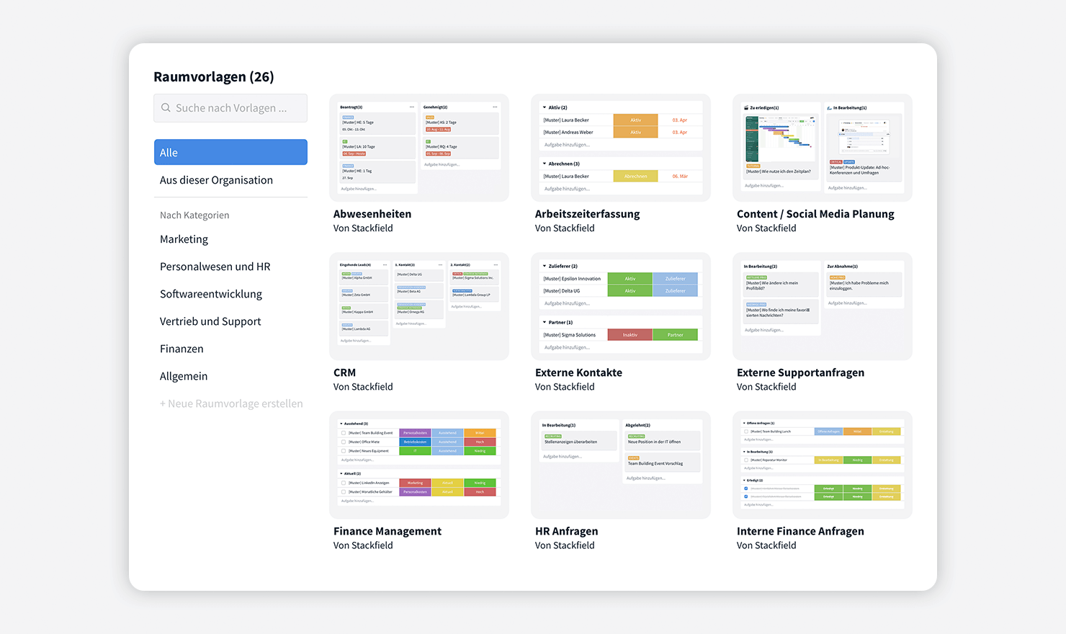Pick the Externe Kontakte thumbnail
1066x634 pixels.
[621, 306]
